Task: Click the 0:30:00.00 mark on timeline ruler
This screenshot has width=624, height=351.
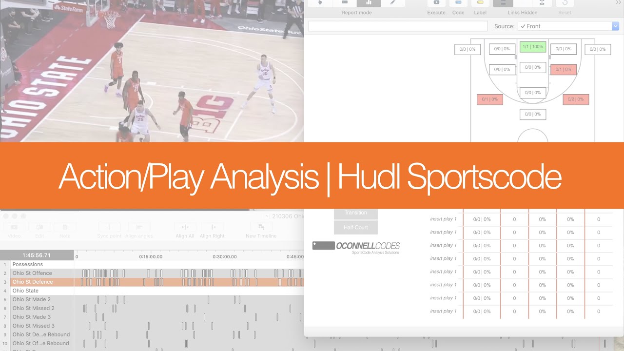Action: 225,256
